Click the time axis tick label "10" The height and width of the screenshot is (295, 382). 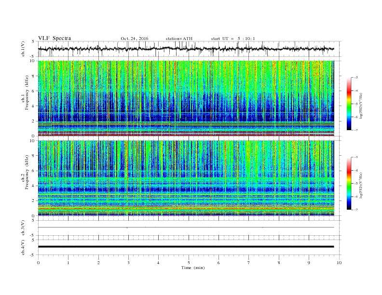click(339, 263)
